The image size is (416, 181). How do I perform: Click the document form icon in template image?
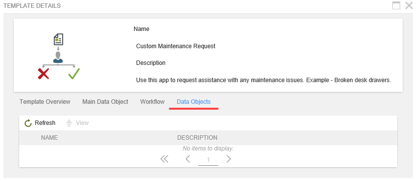[x=58, y=39]
